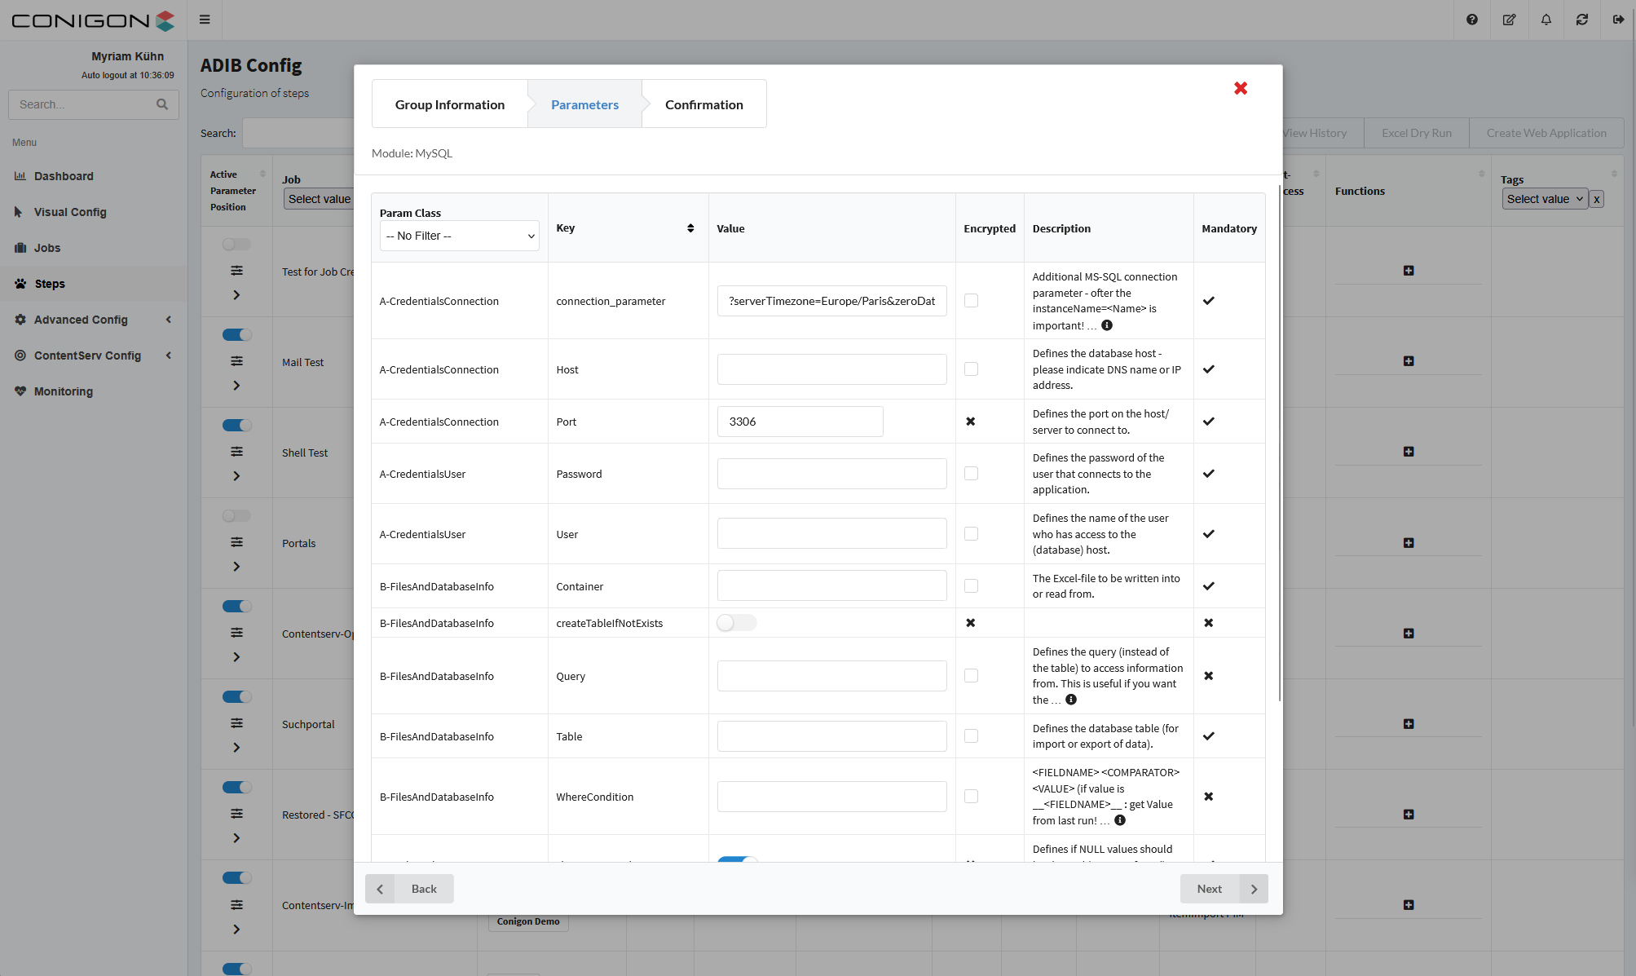Image resolution: width=1636 pixels, height=976 pixels.
Task: Toggle the hamburger menu icon
Action: (205, 20)
